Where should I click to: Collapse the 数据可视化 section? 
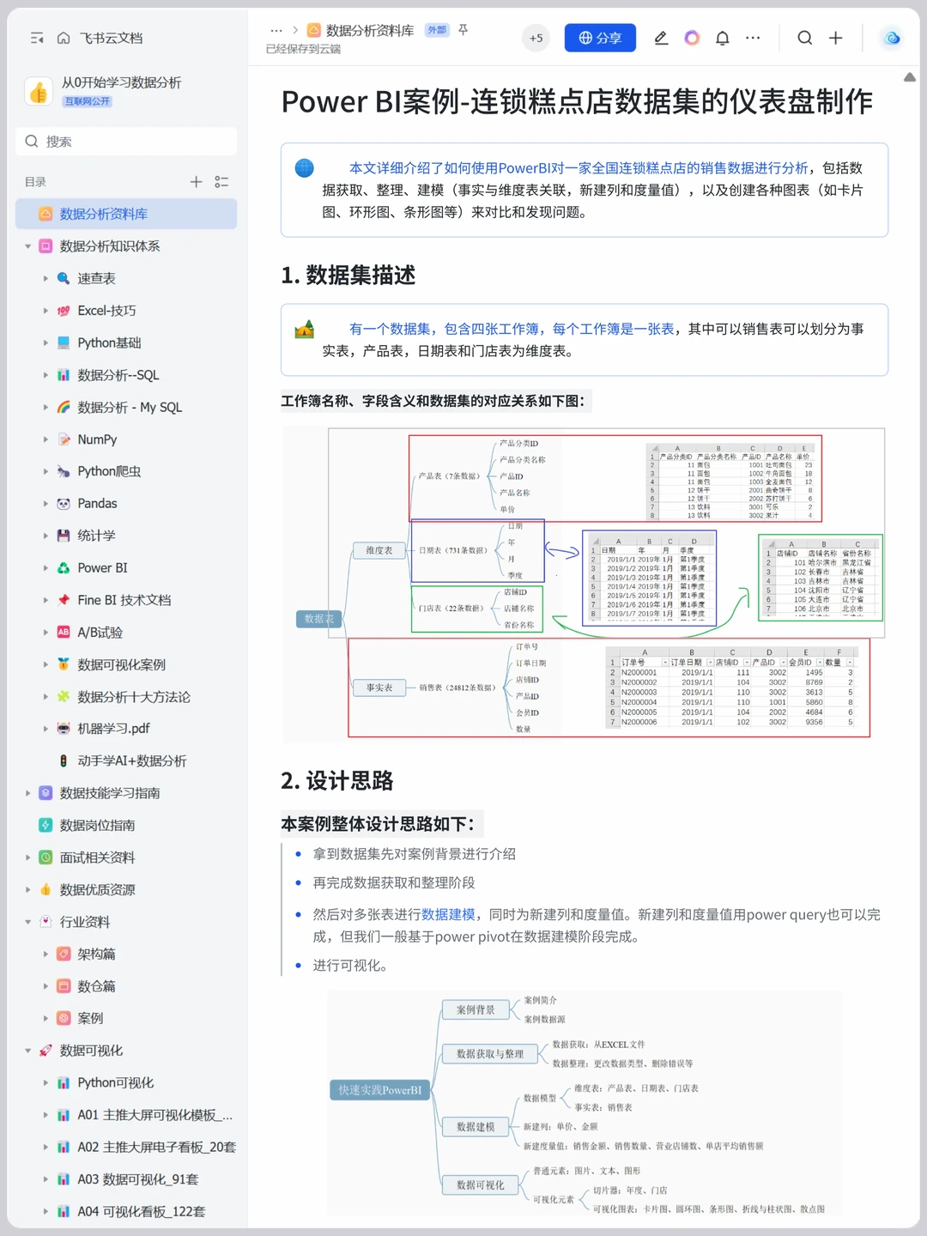pos(27,1050)
